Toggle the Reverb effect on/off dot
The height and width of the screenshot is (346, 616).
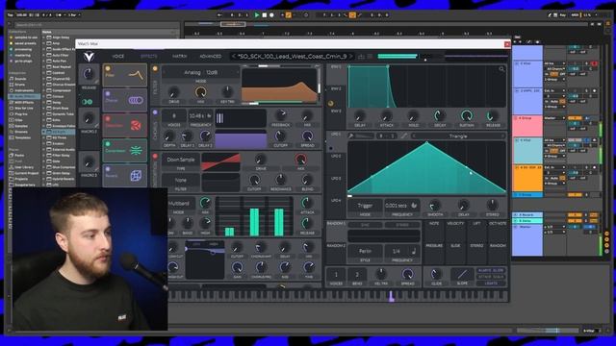coord(108,169)
